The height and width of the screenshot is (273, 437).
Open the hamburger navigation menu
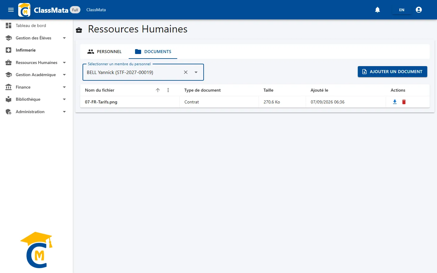point(11,10)
